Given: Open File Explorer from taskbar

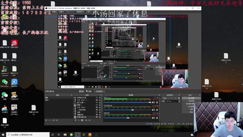Looking at the screenshot, I should 65,135.
